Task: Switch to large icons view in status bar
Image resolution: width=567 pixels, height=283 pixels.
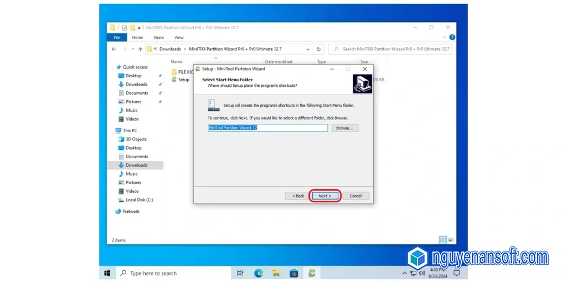Action: click(x=451, y=240)
